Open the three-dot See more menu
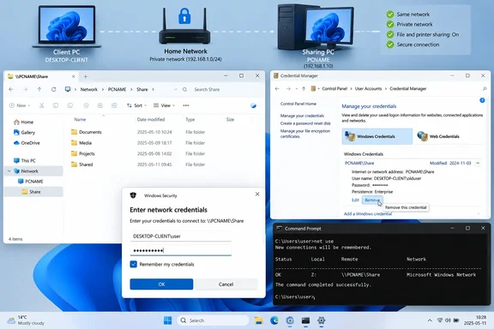The width and height of the screenshot is (494, 329). point(186,105)
